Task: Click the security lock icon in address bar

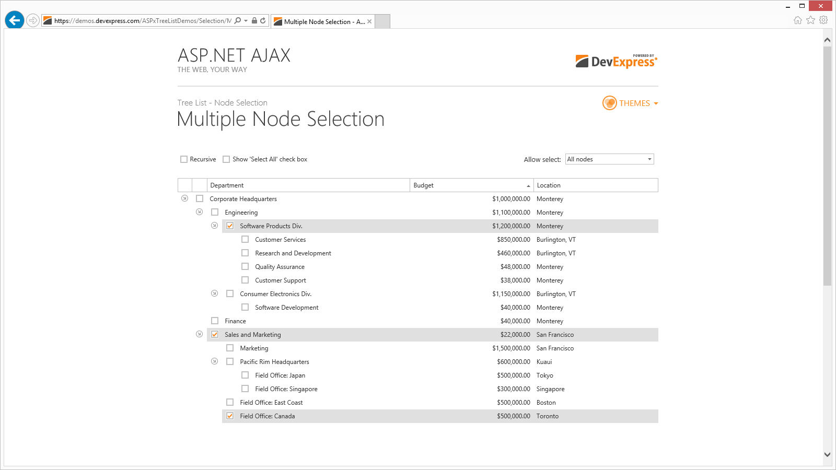Action: click(254, 21)
